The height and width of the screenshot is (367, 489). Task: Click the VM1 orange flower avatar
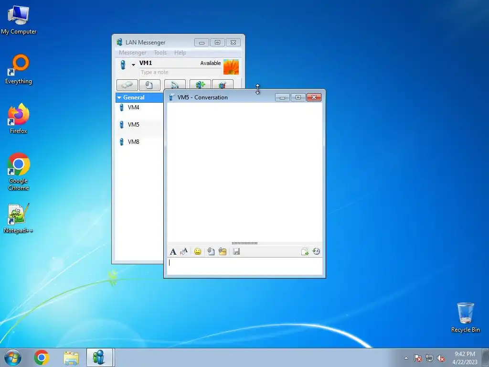click(231, 67)
